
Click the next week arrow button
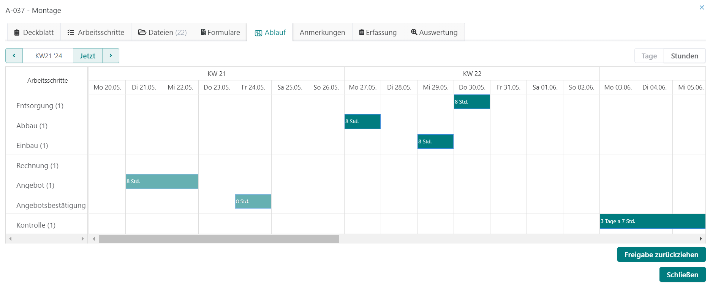pyautogui.click(x=111, y=56)
